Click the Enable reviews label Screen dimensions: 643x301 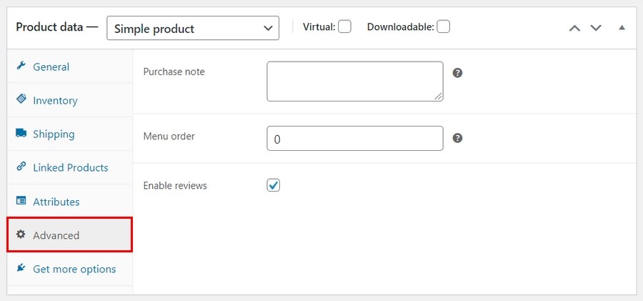tap(175, 186)
